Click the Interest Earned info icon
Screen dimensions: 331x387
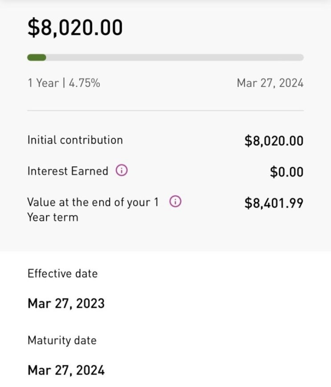[122, 171]
